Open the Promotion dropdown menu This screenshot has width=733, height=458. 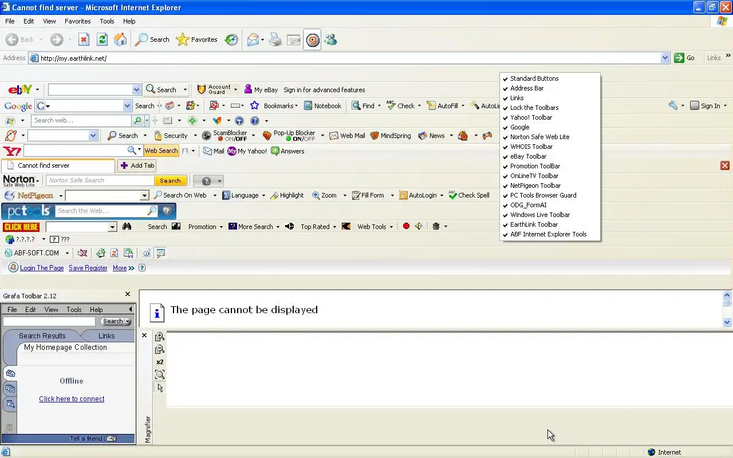tap(221, 227)
